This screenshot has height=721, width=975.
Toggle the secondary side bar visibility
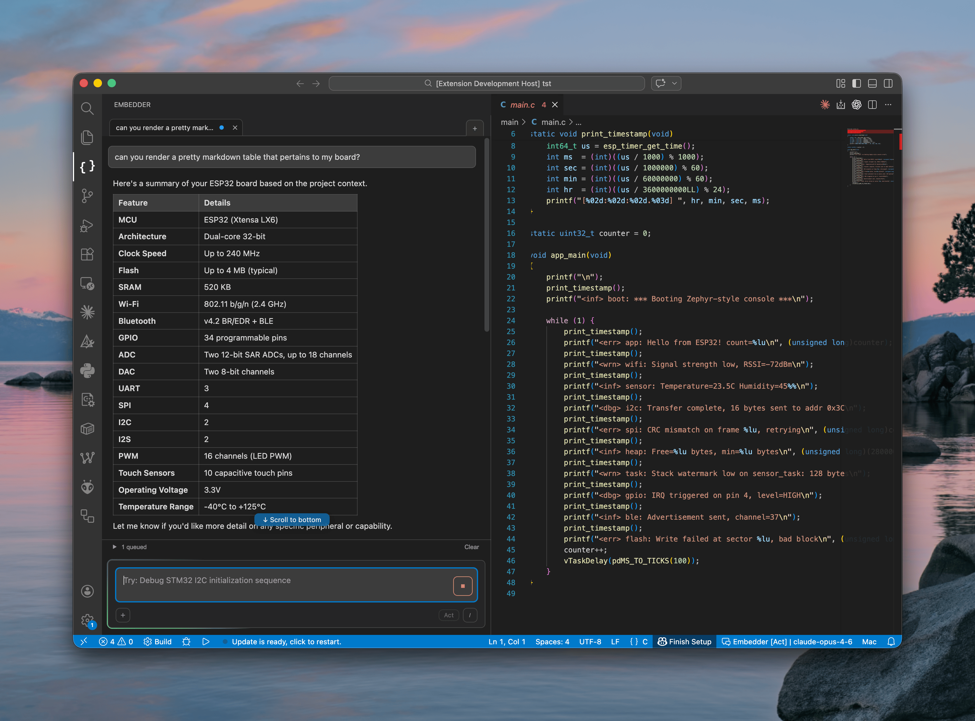tap(888, 83)
